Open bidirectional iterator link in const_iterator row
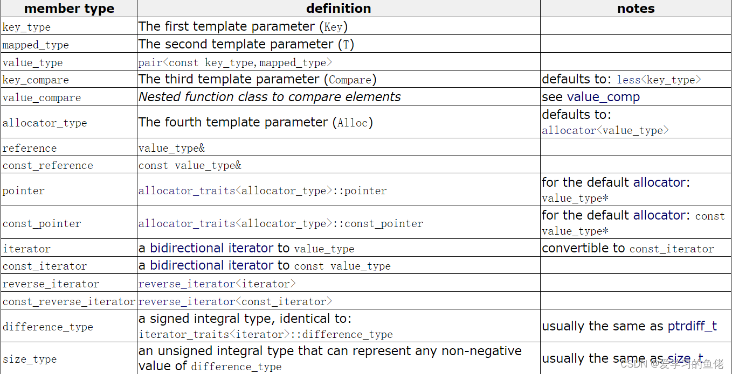Viewport: 732px width, 374px height. (211, 265)
